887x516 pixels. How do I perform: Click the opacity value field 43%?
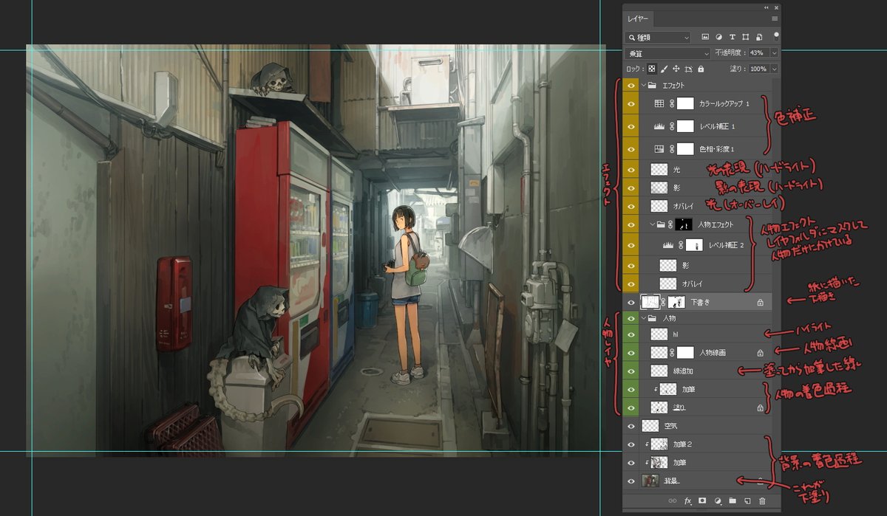758,53
